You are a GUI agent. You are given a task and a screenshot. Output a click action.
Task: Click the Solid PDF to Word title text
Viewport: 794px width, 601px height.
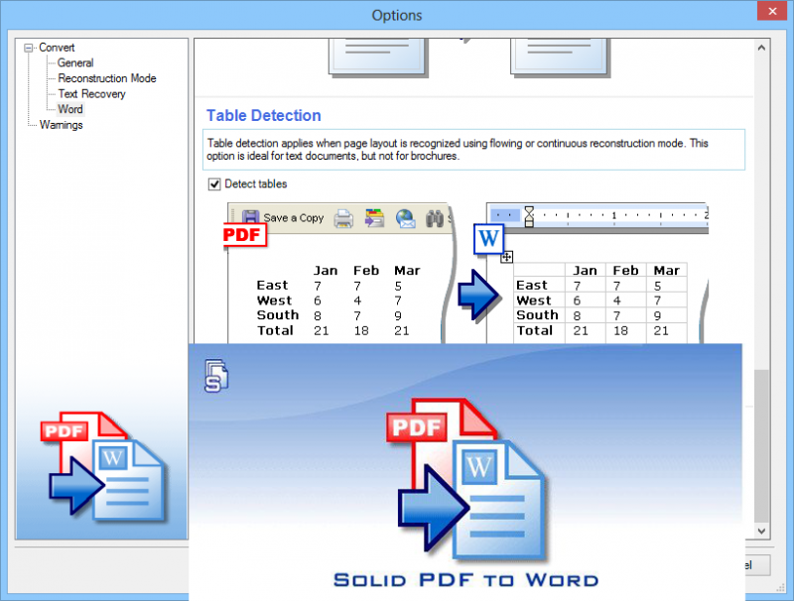(x=465, y=580)
